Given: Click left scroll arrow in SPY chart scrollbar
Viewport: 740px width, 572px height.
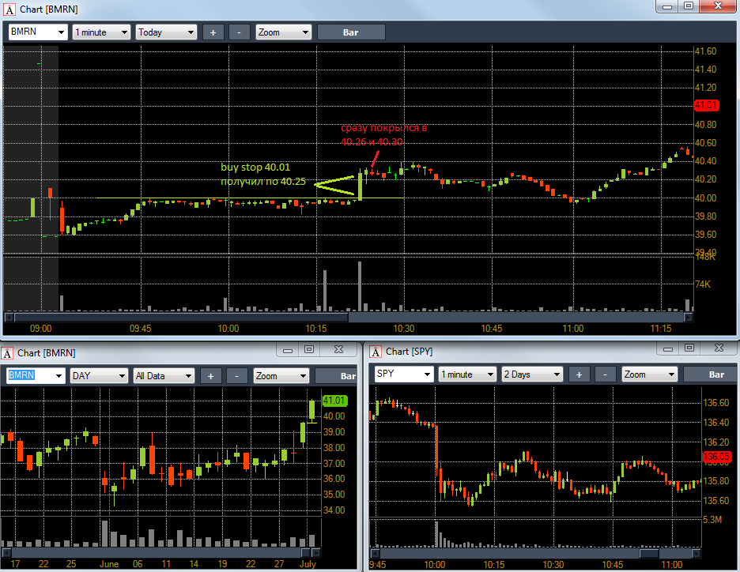Looking at the screenshot, I should [x=376, y=553].
